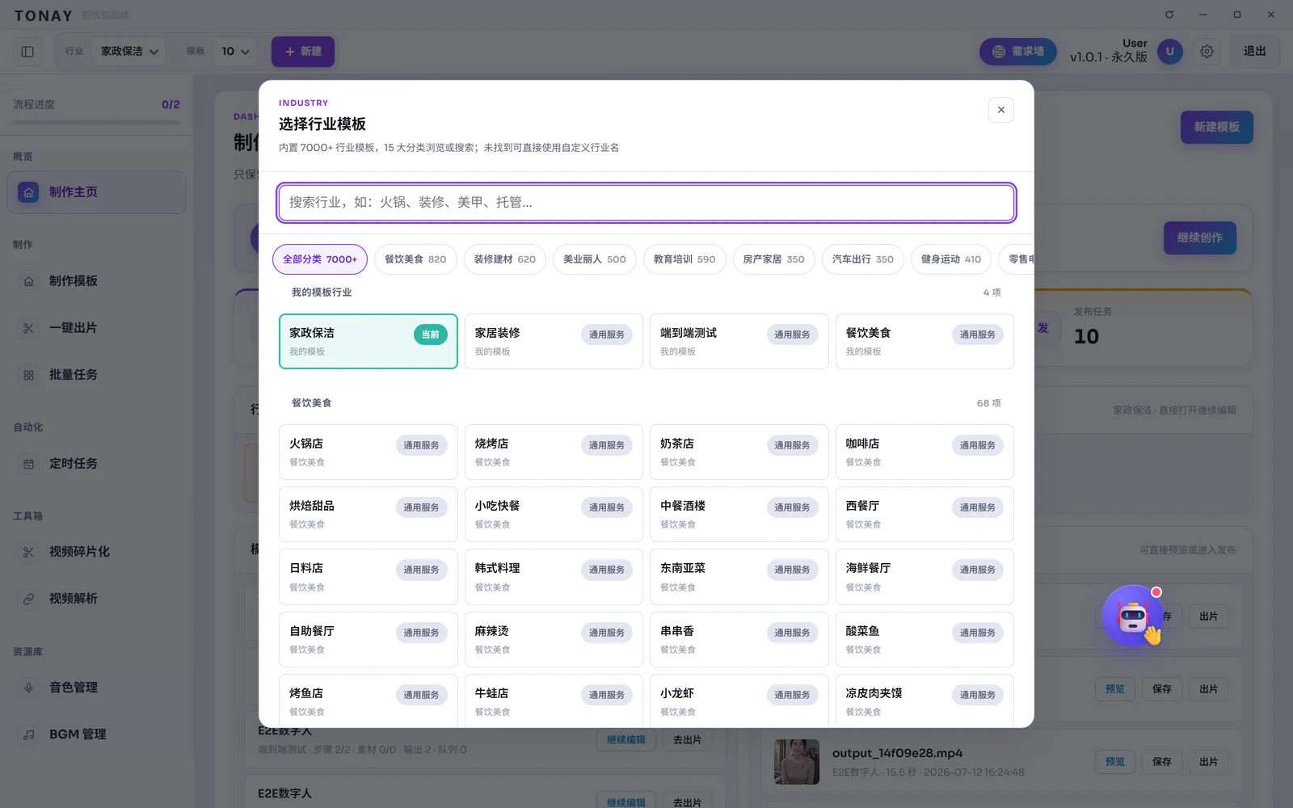Click the 新建 button in toolbar
The height and width of the screenshot is (808, 1293).
[303, 52]
